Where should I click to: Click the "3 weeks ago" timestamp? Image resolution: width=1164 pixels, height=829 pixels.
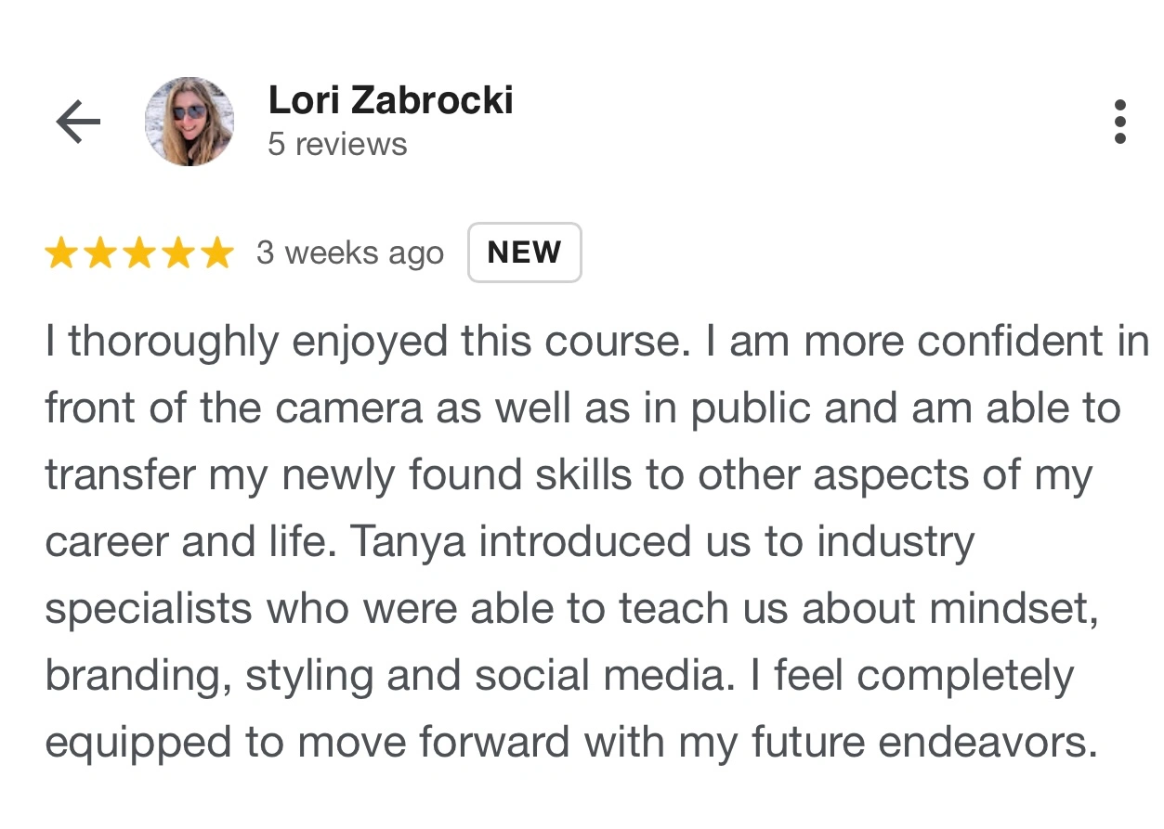tap(350, 253)
